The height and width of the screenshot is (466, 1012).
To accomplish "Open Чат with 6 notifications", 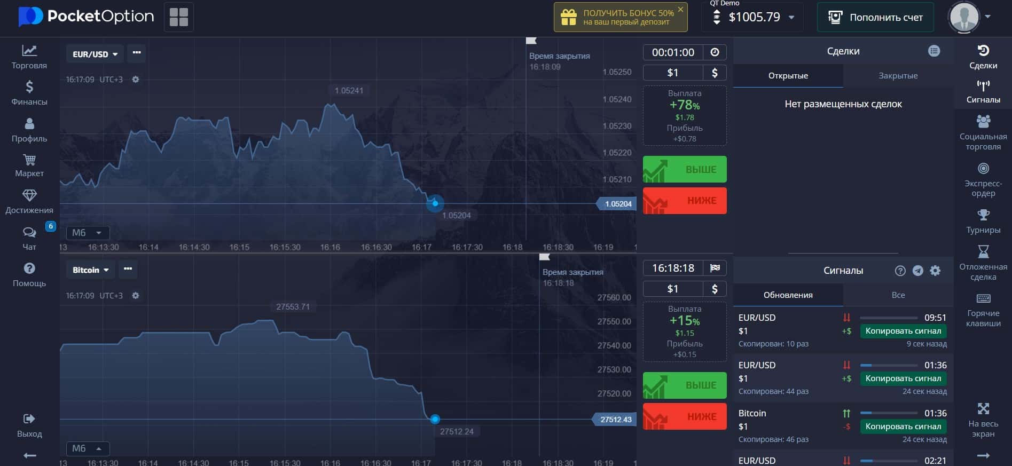I will (29, 238).
